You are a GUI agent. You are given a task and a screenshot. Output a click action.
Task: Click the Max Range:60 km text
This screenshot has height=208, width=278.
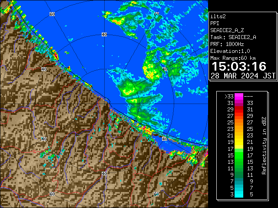[x=233, y=58]
